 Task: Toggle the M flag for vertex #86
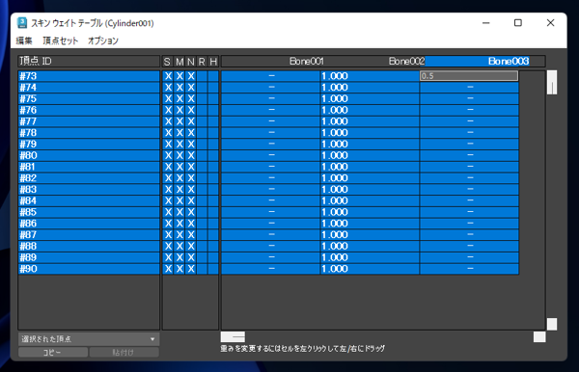179,224
